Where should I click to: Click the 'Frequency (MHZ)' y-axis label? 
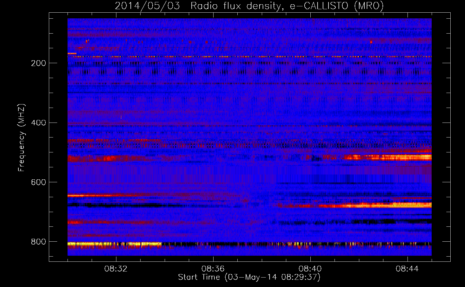pyautogui.click(x=22, y=137)
